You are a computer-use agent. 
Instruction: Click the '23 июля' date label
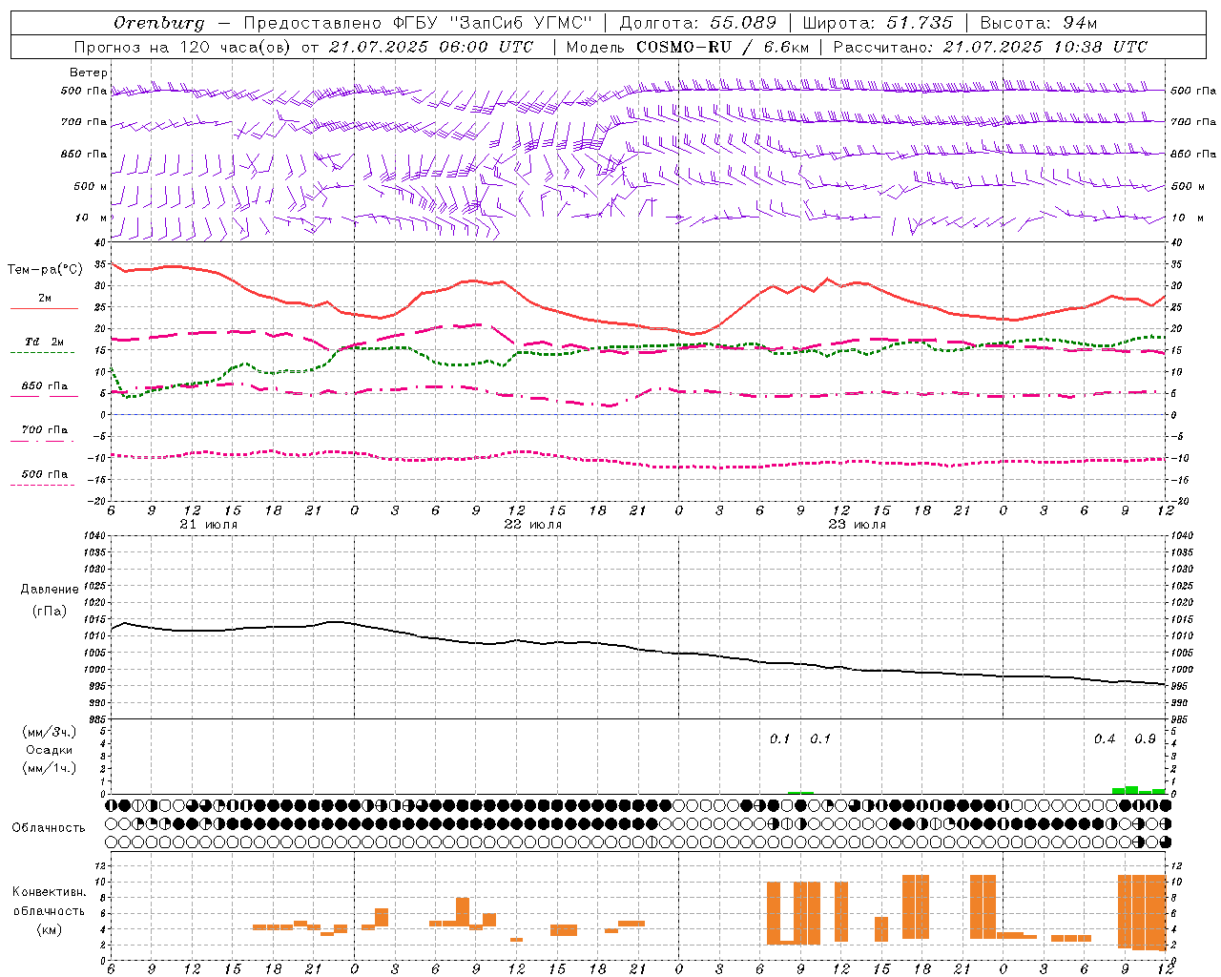pyautogui.click(x=857, y=525)
